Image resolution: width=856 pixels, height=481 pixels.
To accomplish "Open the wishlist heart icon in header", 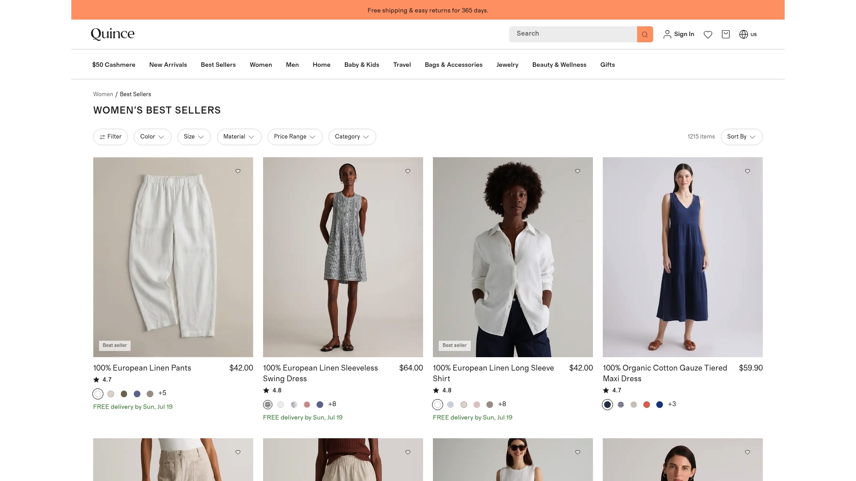I will [x=708, y=34].
